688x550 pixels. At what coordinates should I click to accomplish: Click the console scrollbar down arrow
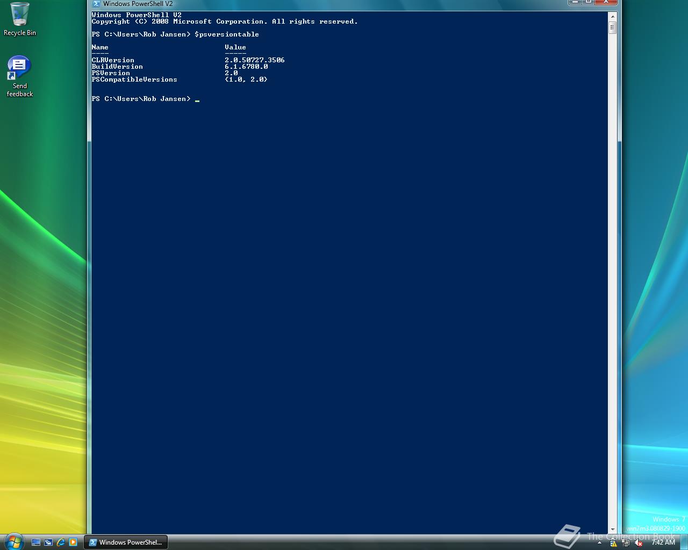tap(612, 530)
